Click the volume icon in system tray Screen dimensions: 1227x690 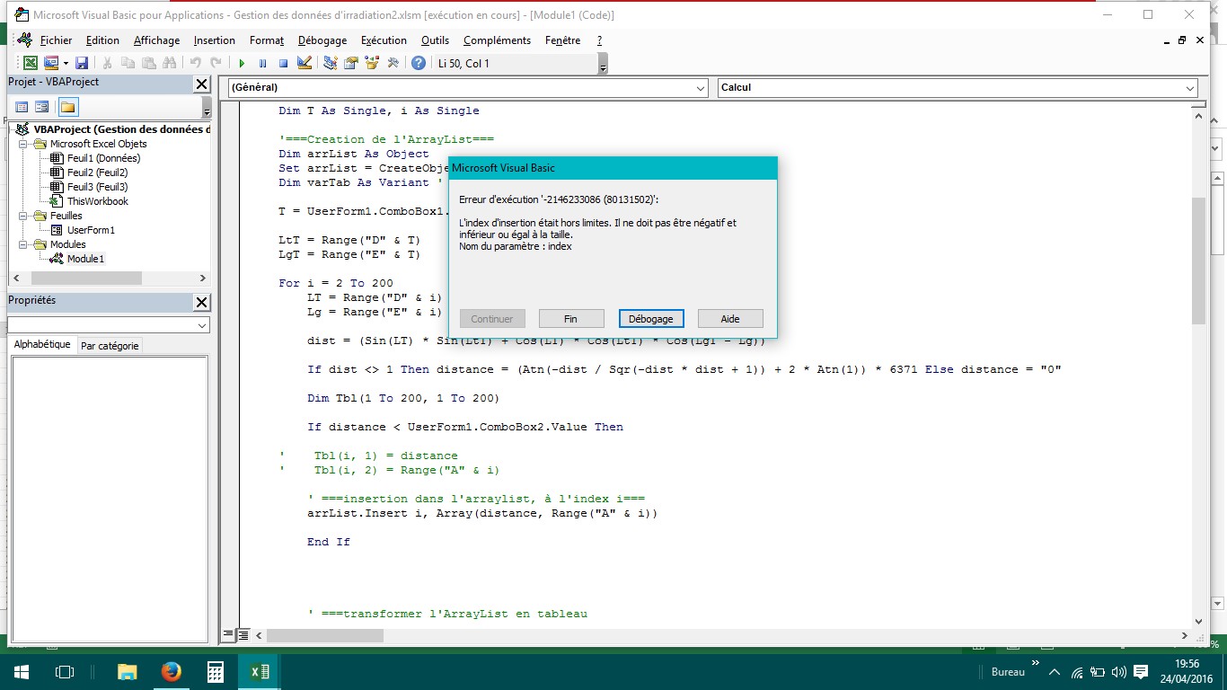point(1118,672)
